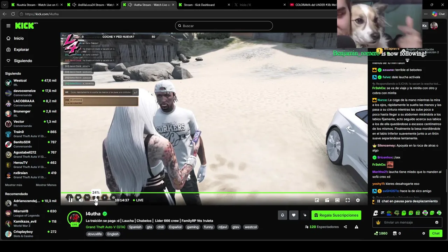This screenshot has height=252, width=448.
Task: Click the chat message input field
Action: pyautogui.click(x=407, y=222)
